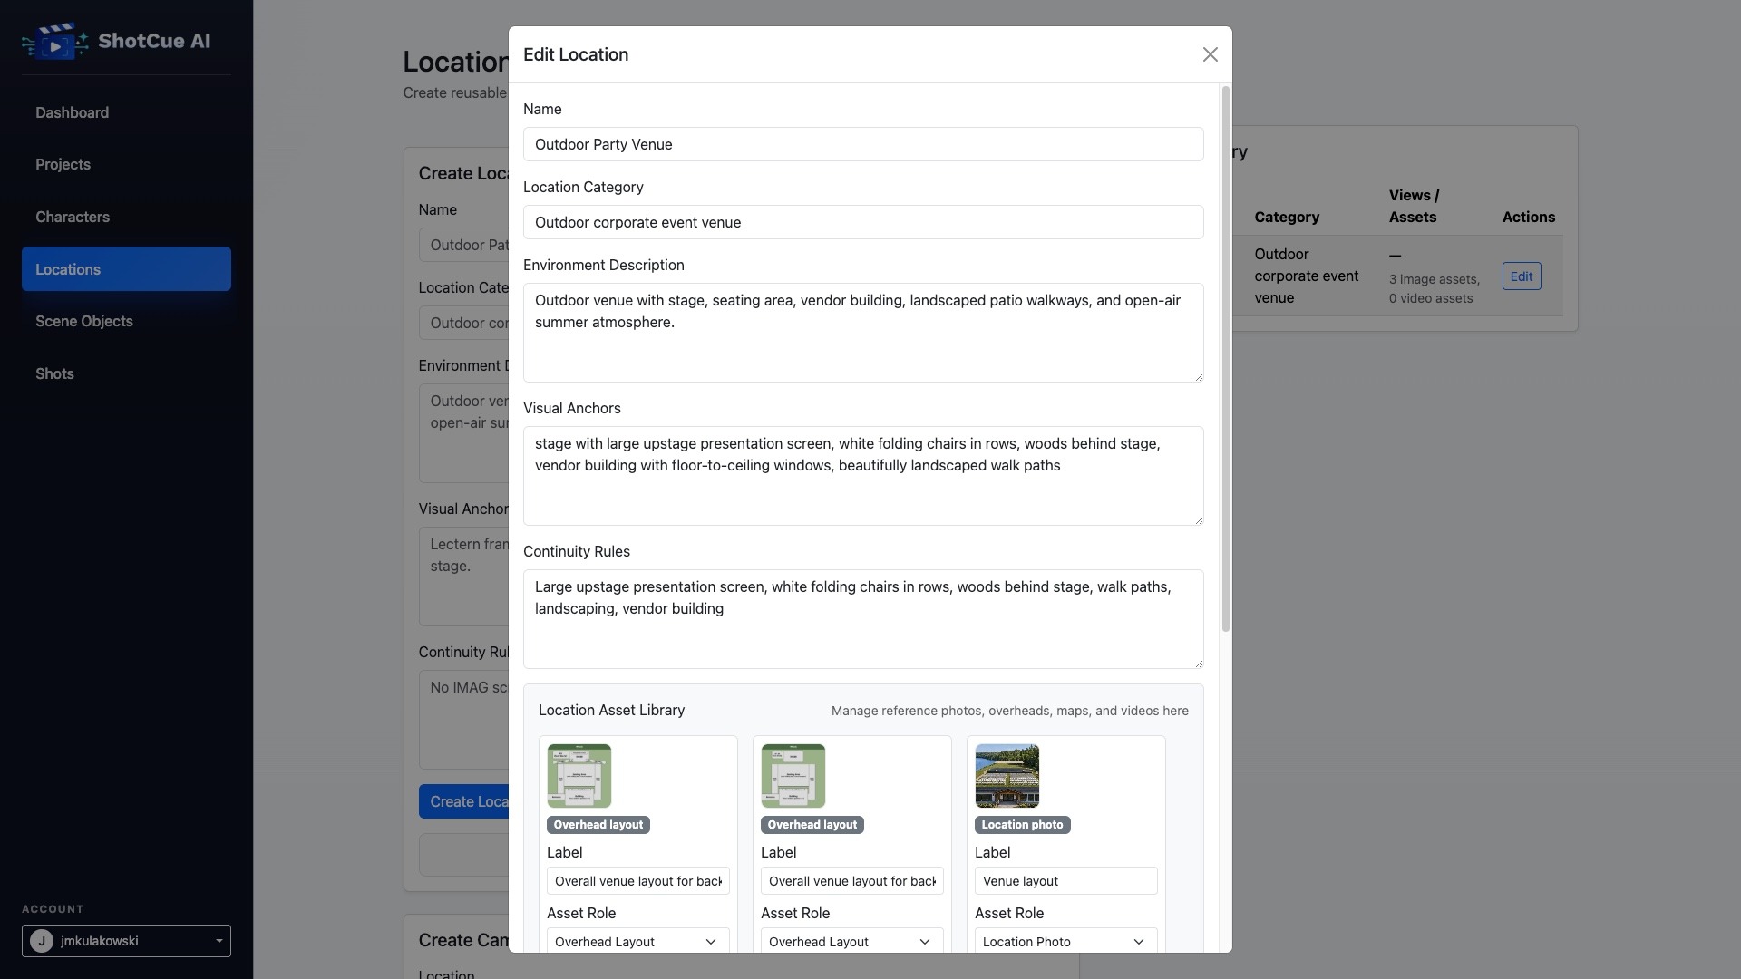Click the Location Category input field

[863, 222]
